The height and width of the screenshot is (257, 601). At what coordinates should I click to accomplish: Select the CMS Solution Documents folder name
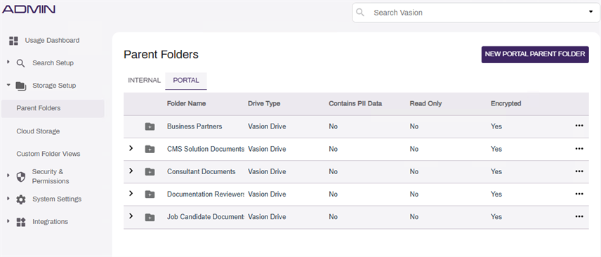206,149
